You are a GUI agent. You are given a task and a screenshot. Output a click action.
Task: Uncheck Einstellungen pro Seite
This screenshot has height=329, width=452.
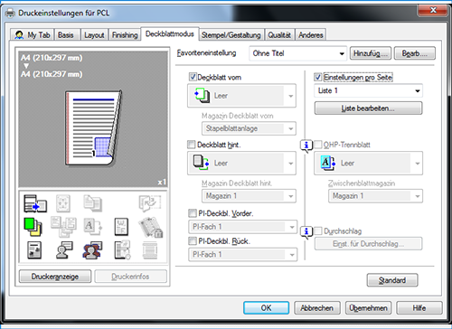tap(318, 77)
